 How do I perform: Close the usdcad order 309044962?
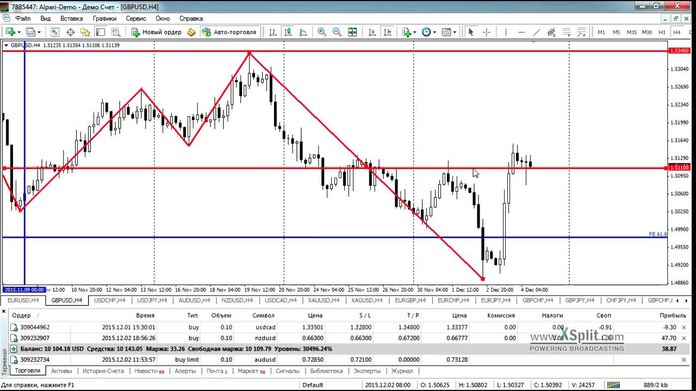click(x=685, y=327)
